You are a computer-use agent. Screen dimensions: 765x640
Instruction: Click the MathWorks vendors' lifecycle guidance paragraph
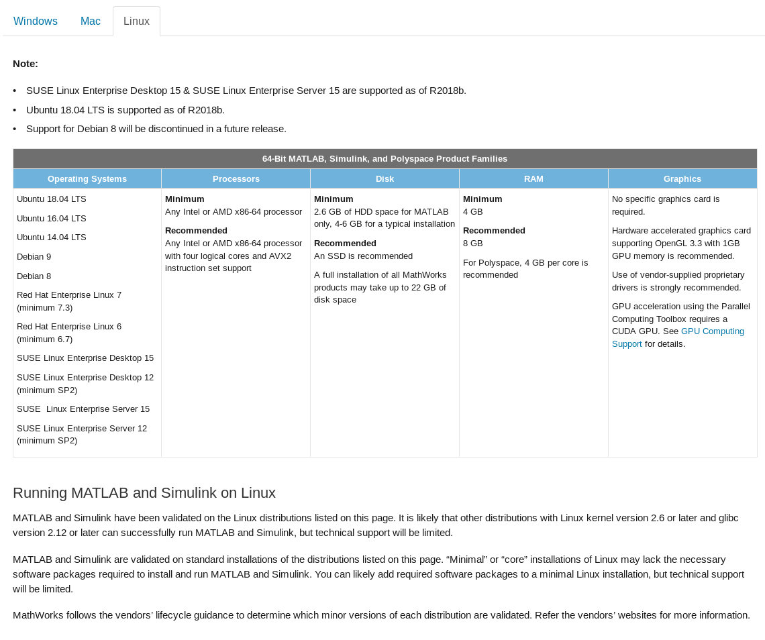point(382,615)
